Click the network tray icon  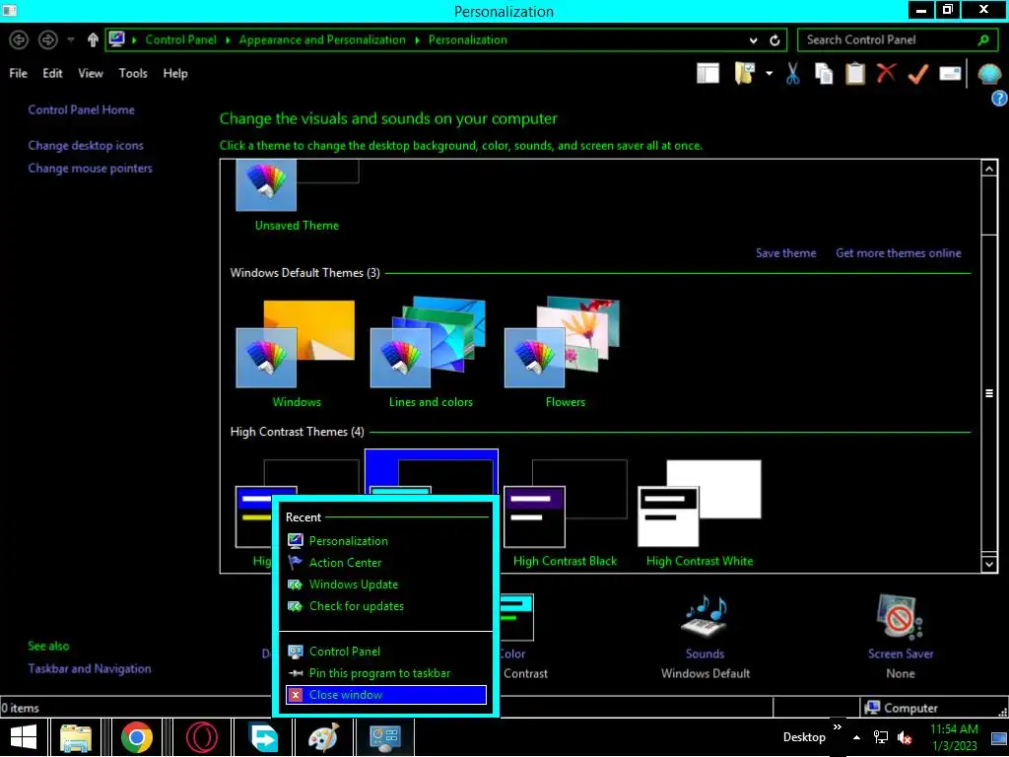880,737
